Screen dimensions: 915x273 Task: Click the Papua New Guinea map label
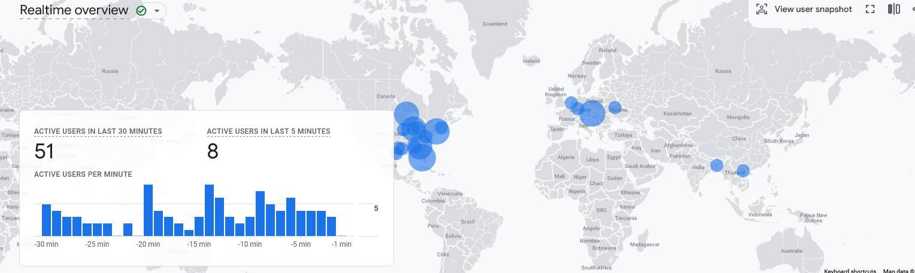tap(814, 217)
